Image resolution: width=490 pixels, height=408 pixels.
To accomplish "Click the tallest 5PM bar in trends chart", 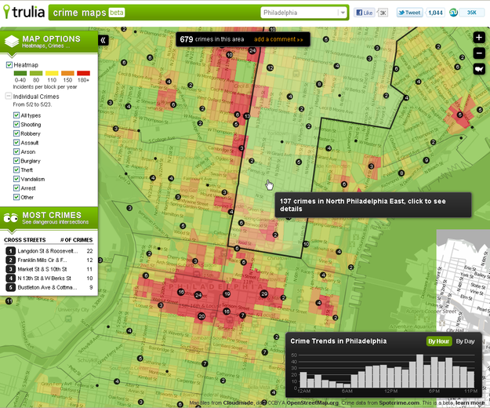I will coord(419,371).
